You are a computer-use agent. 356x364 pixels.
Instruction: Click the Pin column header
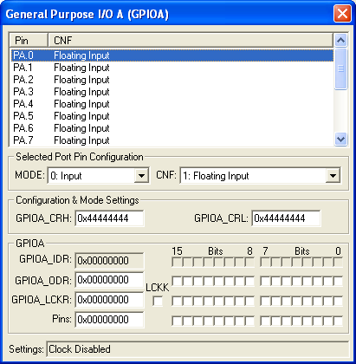coord(29,41)
